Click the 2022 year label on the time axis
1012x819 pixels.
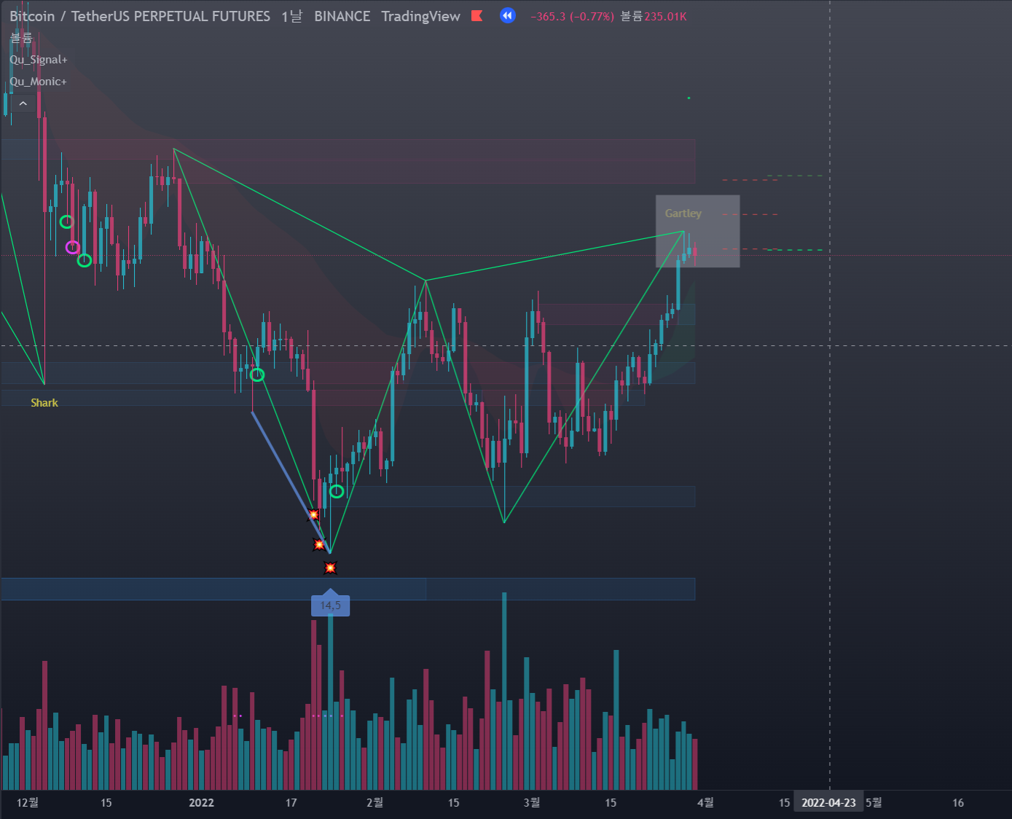201,802
